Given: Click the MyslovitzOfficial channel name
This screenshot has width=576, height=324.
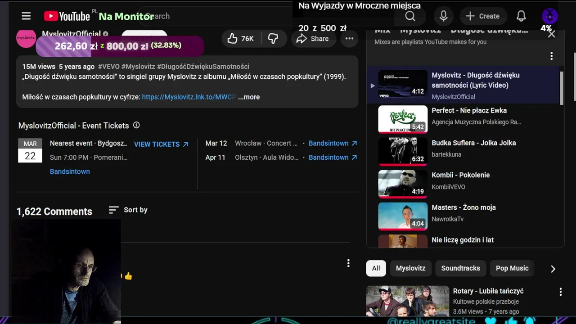Looking at the screenshot, I should (x=71, y=34).
